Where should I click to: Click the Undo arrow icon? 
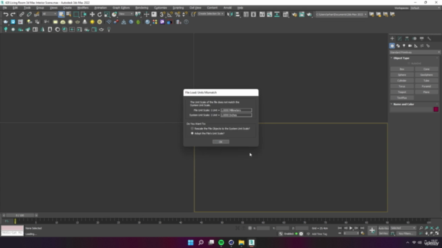tap(6, 14)
